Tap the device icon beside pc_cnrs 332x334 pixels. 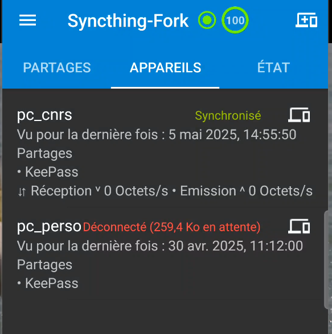click(299, 115)
